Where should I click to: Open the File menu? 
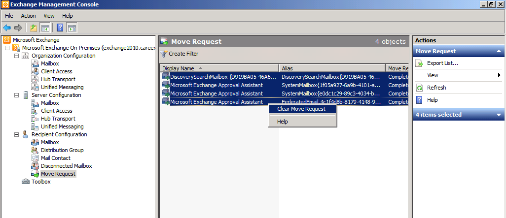pos(9,16)
